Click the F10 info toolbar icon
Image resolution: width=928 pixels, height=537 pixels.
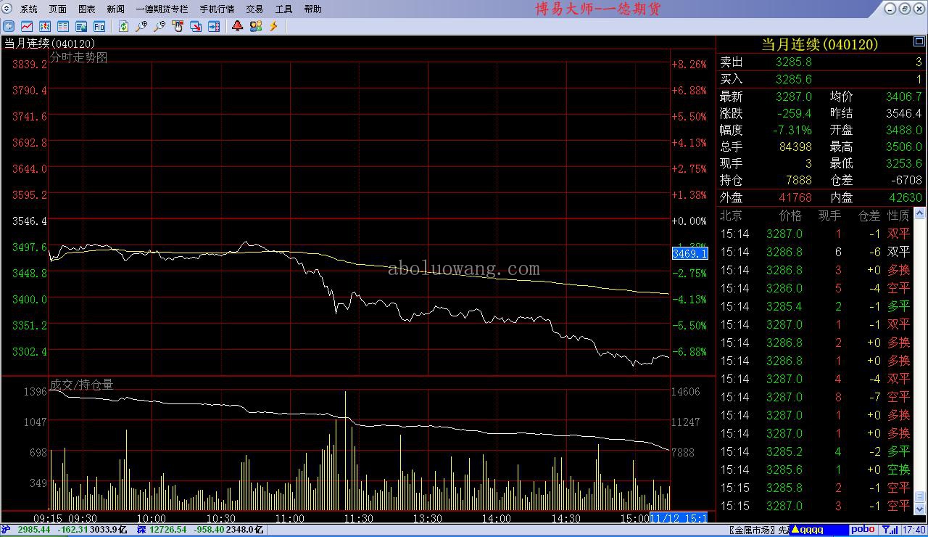point(99,26)
